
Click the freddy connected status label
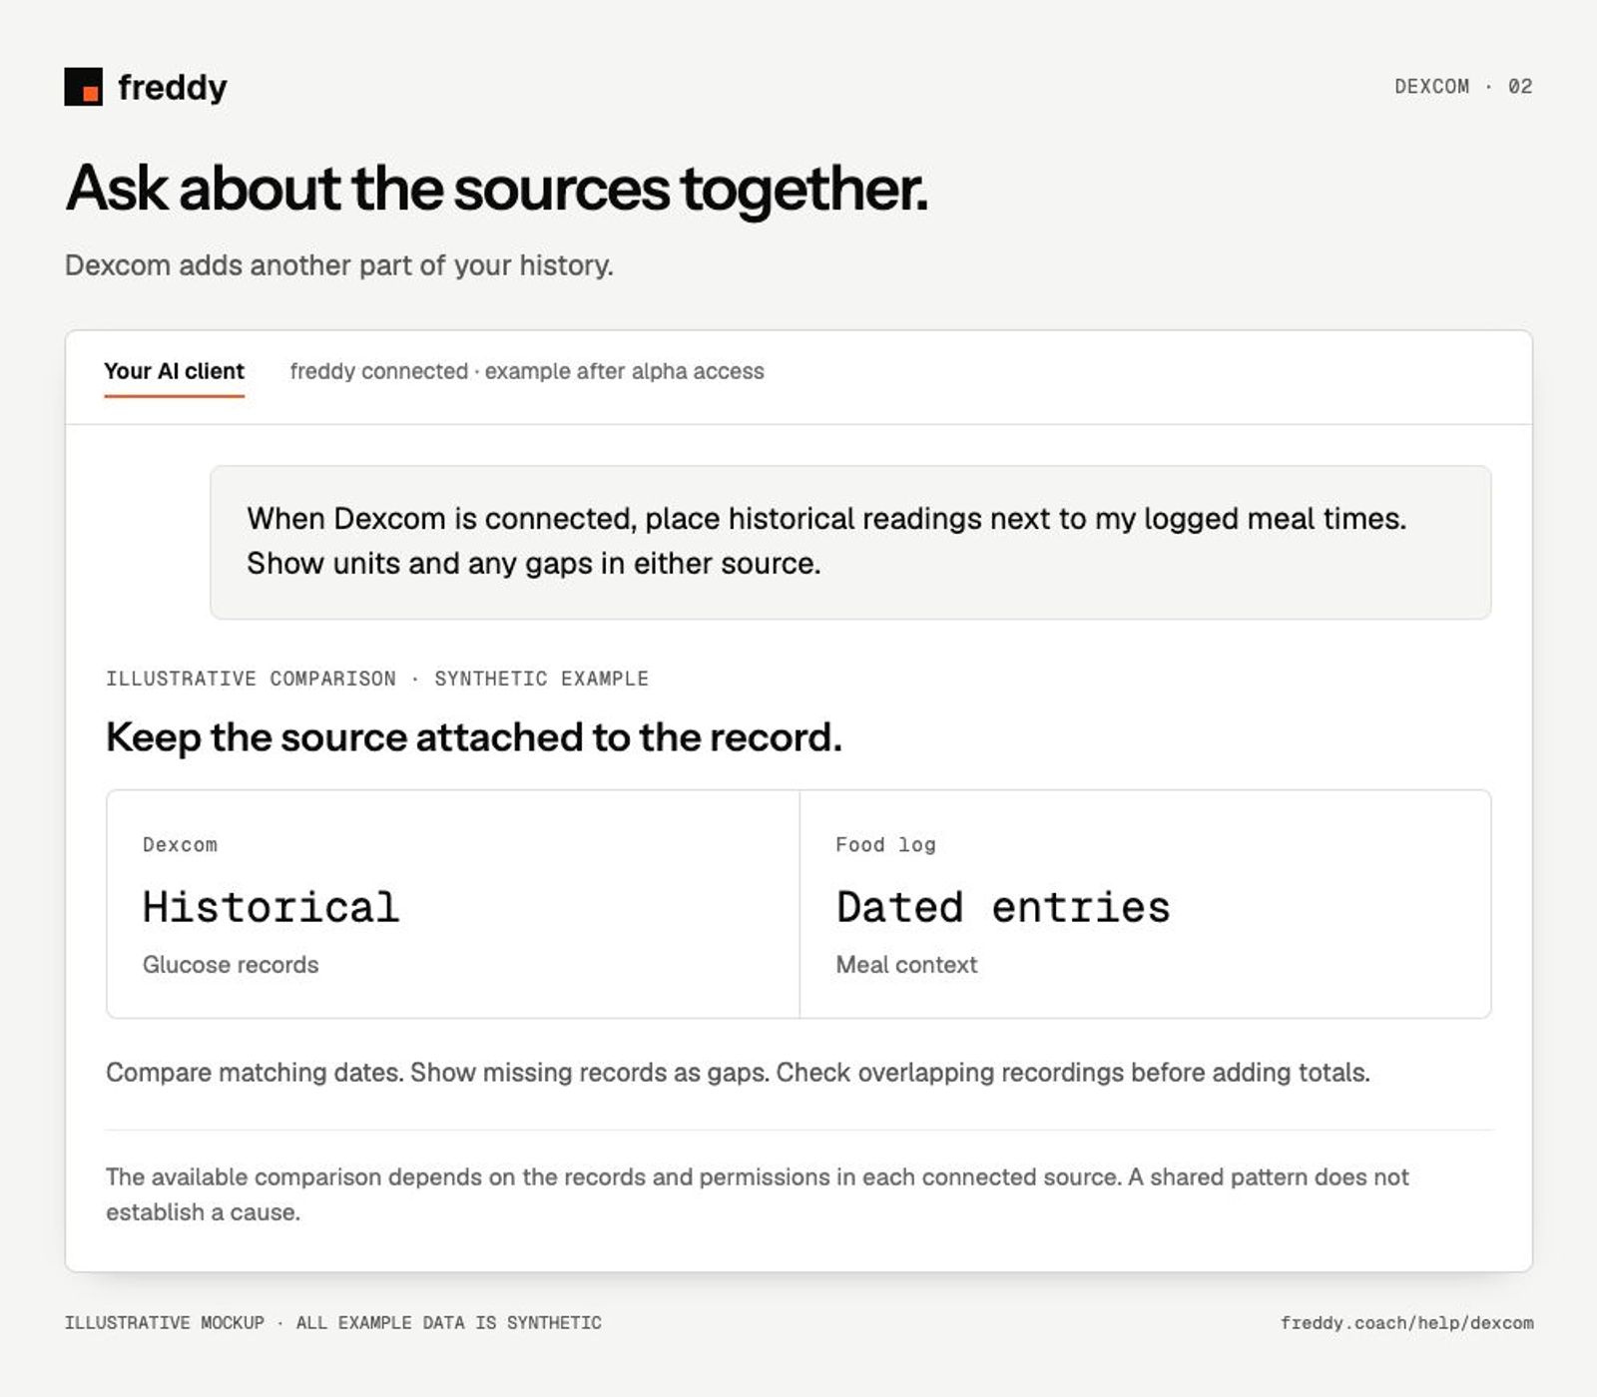point(527,371)
